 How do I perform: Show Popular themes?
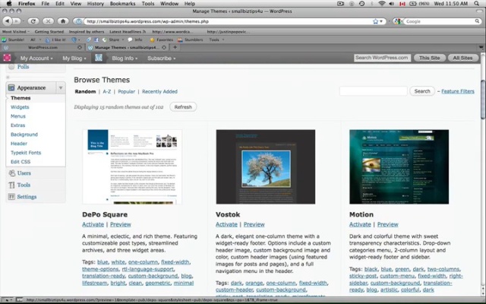127,91
